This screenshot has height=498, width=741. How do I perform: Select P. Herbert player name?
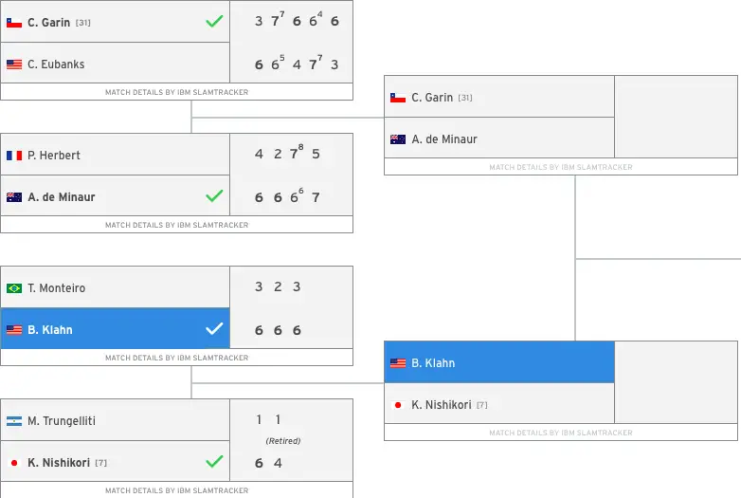click(54, 156)
